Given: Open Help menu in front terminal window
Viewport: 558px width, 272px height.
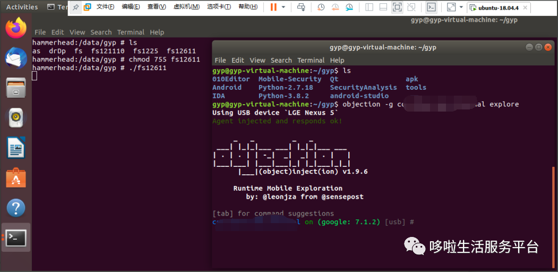Looking at the screenshot, I should (x=337, y=60).
